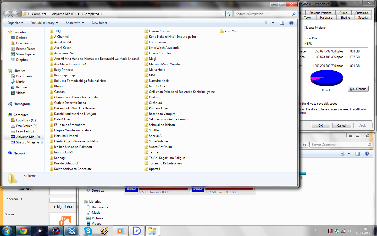377x236 pixels.
Task: Open the Customize tab in Properties
Action: 362,13
